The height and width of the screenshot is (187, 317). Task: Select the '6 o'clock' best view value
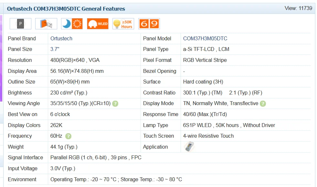tap(60, 114)
